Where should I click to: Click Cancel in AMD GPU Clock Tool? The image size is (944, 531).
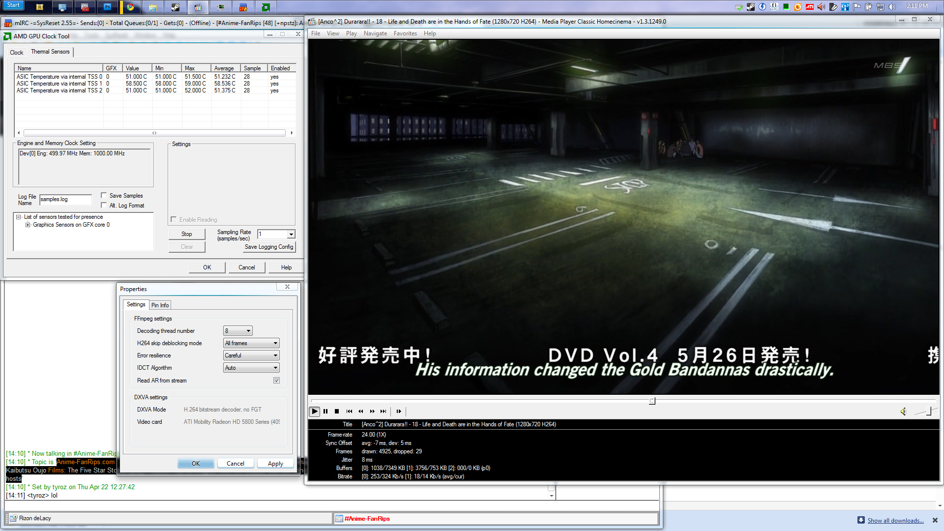tap(247, 267)
